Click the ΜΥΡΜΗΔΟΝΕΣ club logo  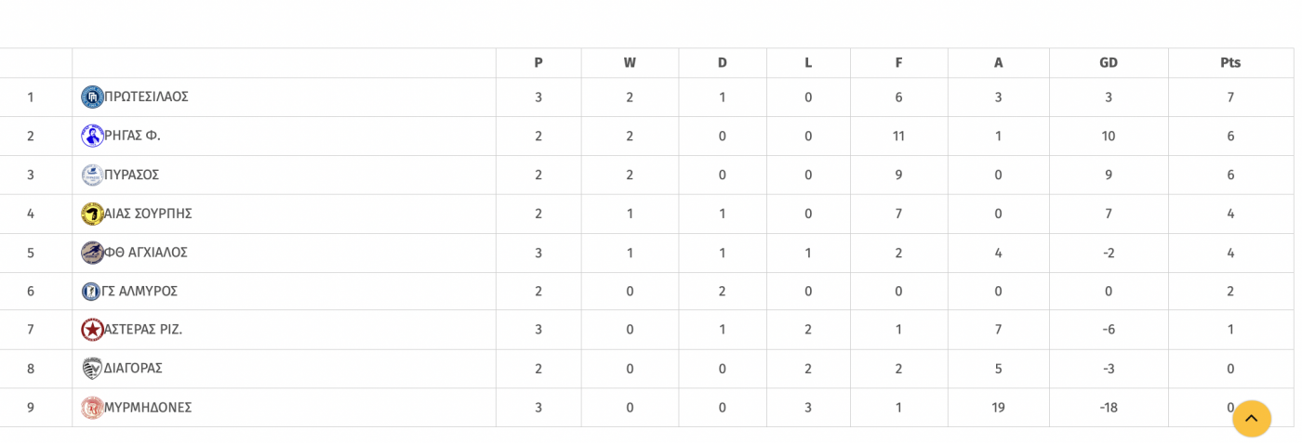tap(92, 408)
